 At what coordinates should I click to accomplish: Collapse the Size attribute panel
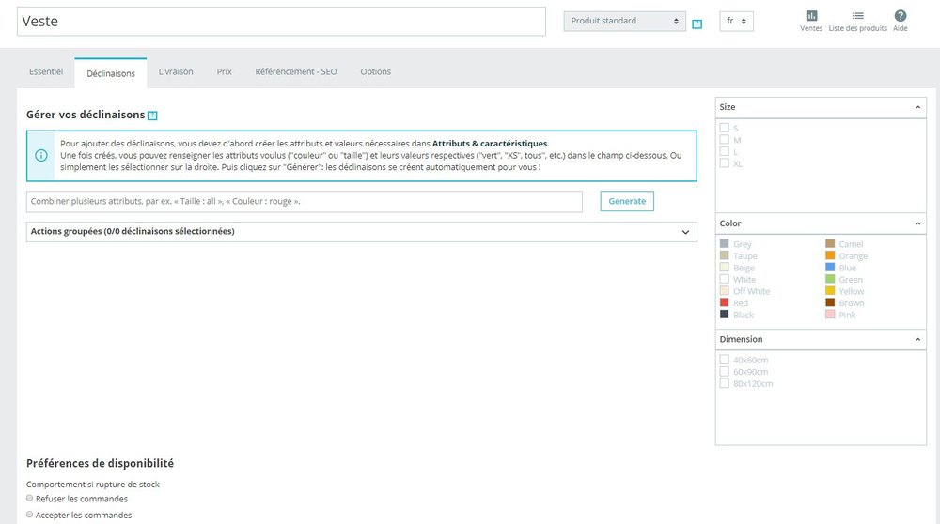917,107
